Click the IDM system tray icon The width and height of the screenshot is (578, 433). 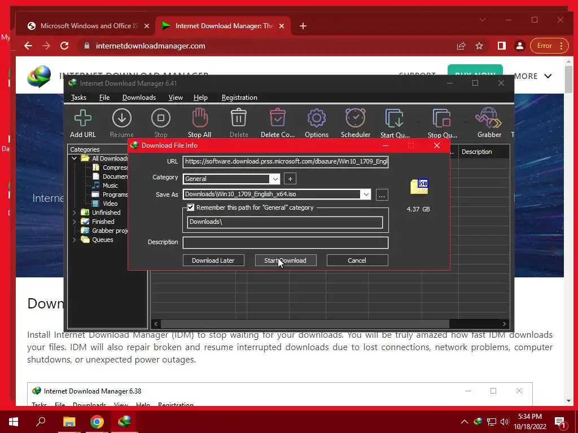pos(478,422)
